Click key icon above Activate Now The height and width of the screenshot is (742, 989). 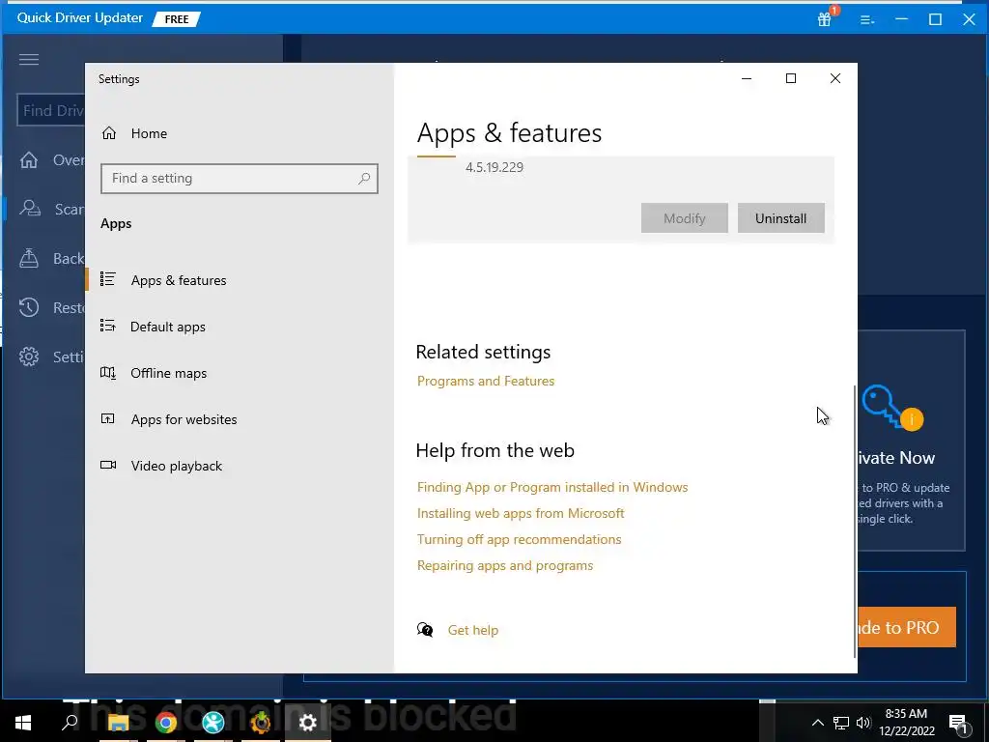point(890,407)
